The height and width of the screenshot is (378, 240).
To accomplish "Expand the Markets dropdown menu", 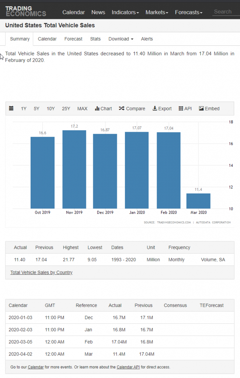I will pos(157,12).
